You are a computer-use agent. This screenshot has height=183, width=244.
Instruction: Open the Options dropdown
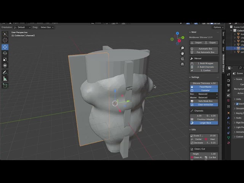click(x=218, y=27)
